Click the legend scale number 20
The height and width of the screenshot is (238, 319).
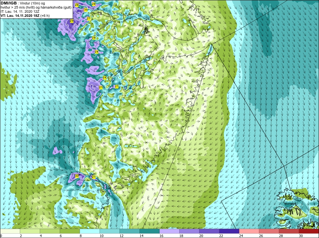[201, 236]
